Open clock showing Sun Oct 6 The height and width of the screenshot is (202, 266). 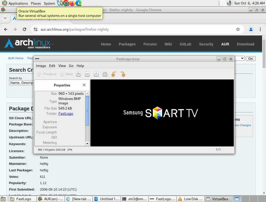coord(249,3)
